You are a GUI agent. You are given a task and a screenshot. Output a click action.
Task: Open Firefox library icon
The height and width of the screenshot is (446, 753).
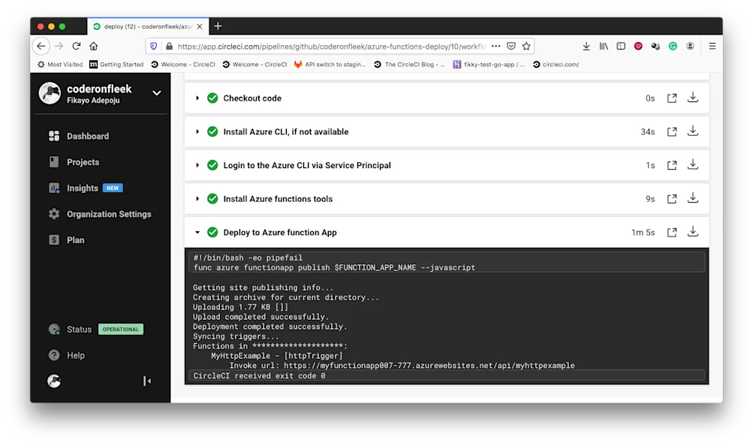[603, 45]
